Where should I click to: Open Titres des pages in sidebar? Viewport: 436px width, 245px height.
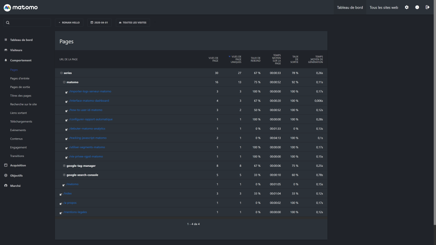coord(20,96)
